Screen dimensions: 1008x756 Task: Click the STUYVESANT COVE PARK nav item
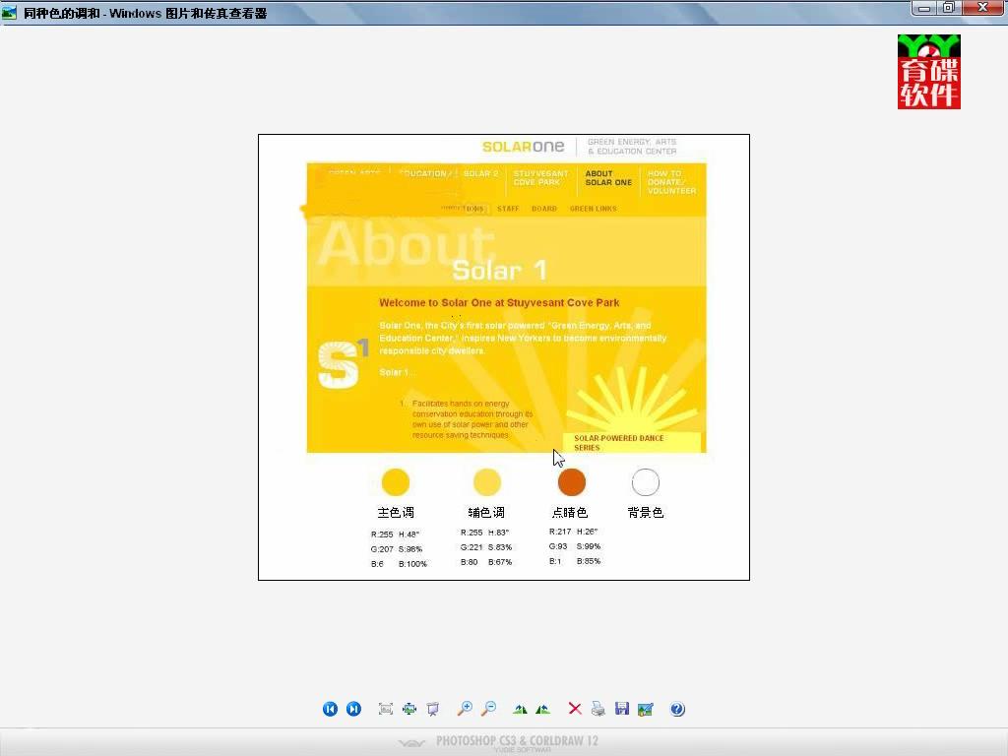click(540, 178)
